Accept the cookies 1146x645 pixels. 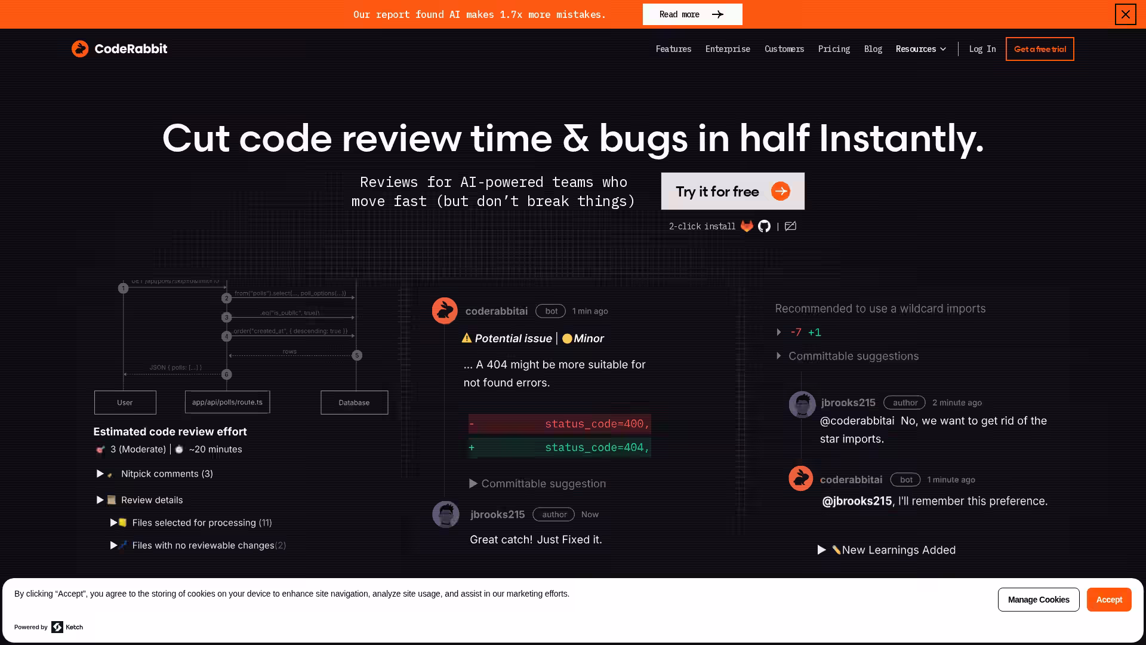click(x=1108, y=600)
